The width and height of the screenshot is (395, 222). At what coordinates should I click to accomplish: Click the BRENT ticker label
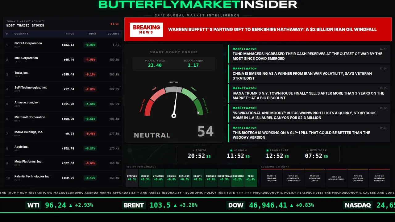(134, 205)
